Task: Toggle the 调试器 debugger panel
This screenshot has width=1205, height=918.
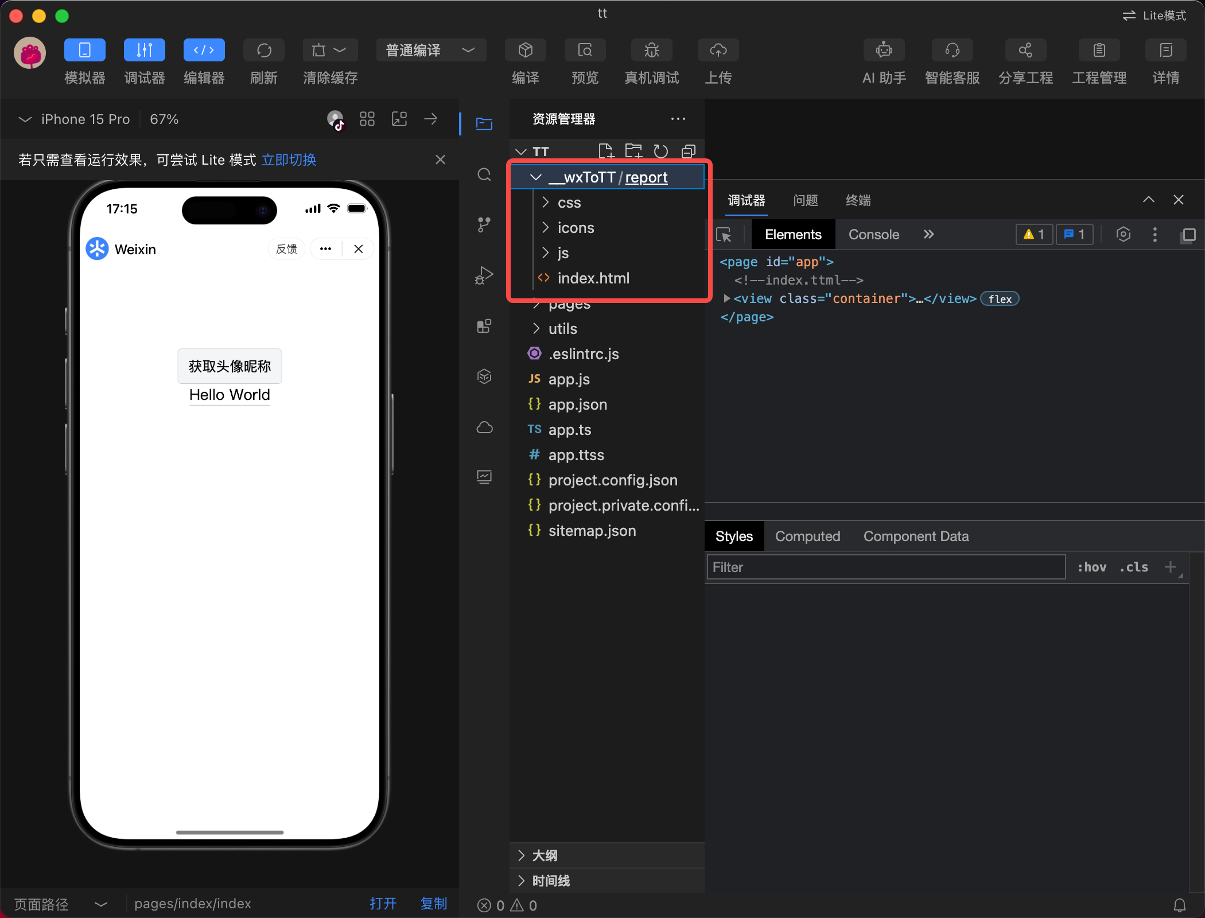Action: click(x=144, y=50)
